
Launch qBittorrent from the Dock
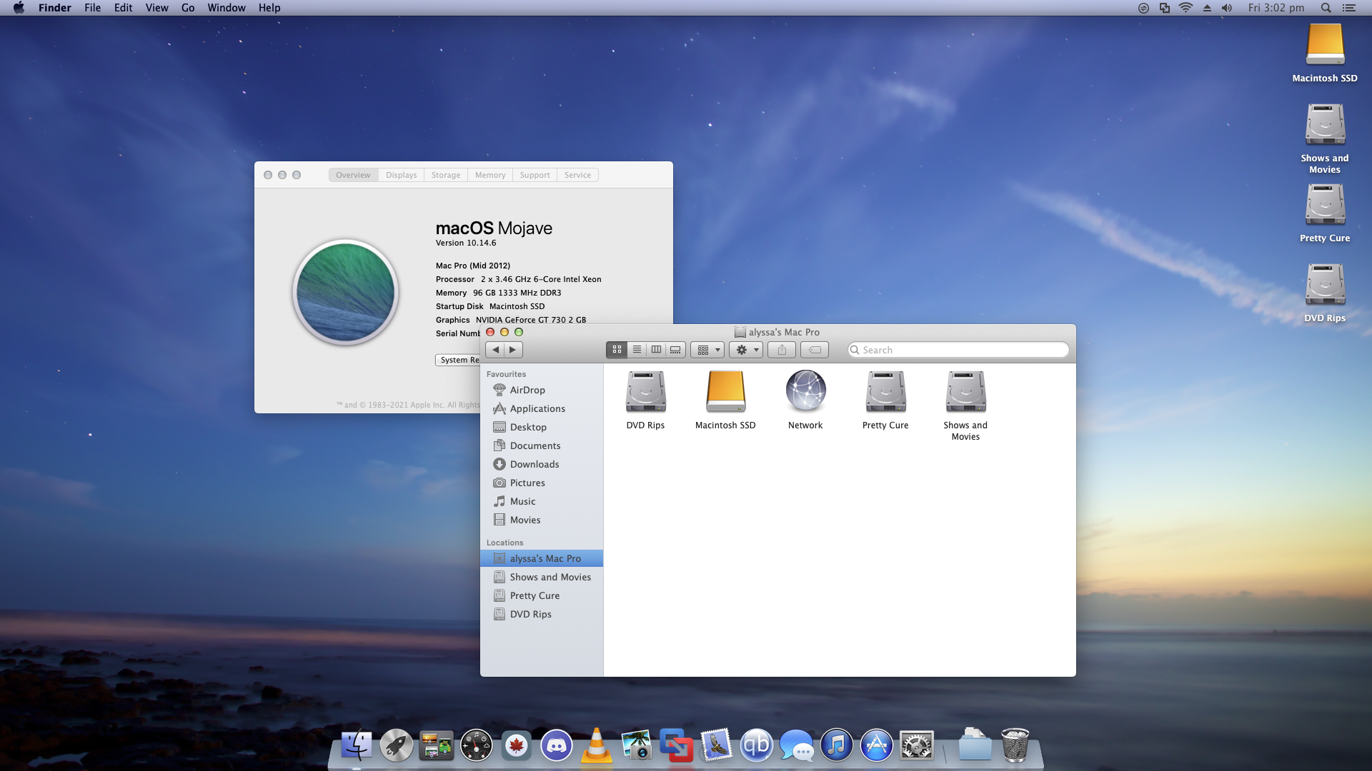tap(756, 746)
